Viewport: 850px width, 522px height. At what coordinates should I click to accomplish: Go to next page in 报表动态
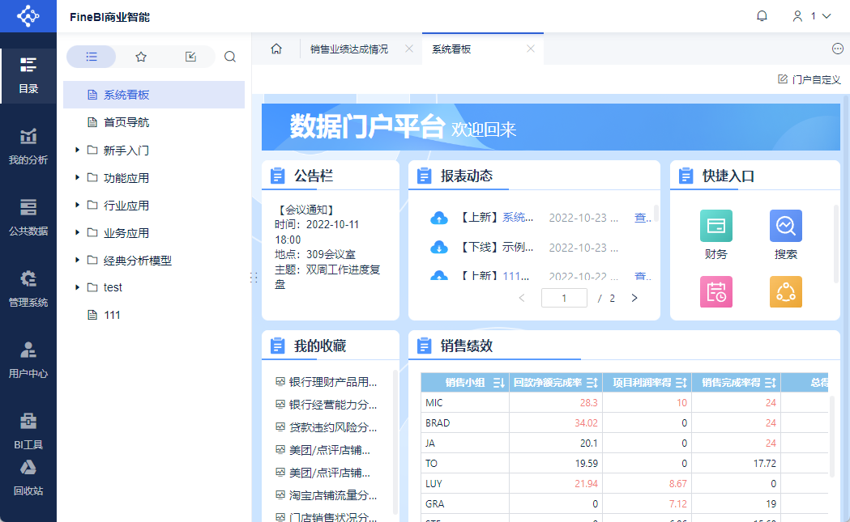pos(634,298)
